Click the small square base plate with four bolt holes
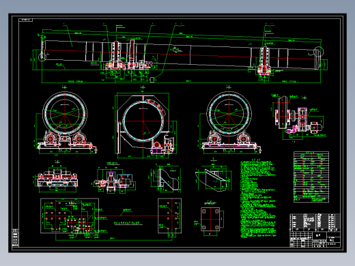The width and height of the screenshot is (355, 266). point(210,219)
